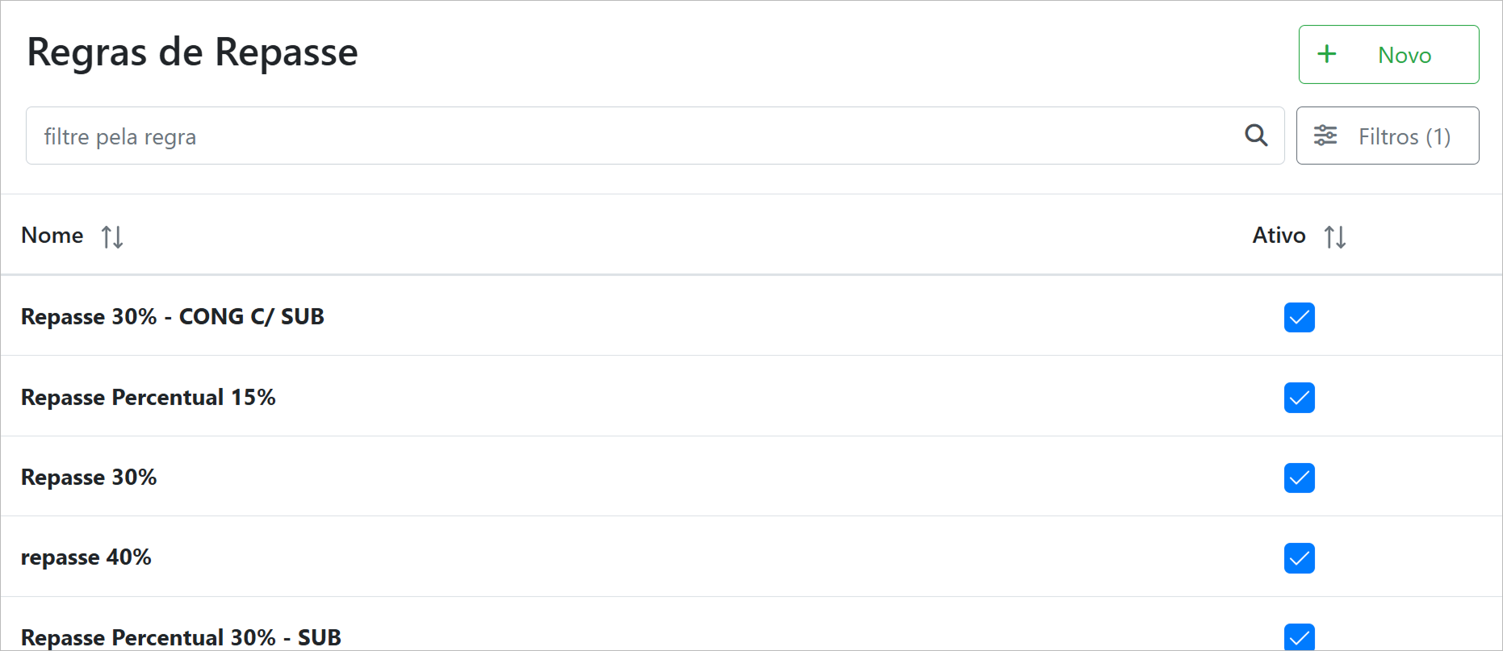Open the Filtros (1) filter panel

[x=1387, y=136]
